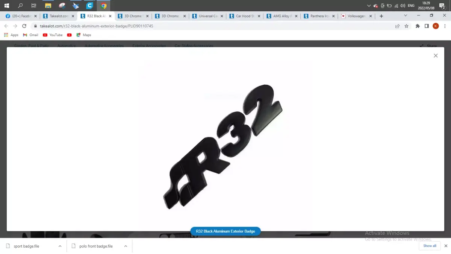Show hidden system tray icons

click(x=369, y=6)
